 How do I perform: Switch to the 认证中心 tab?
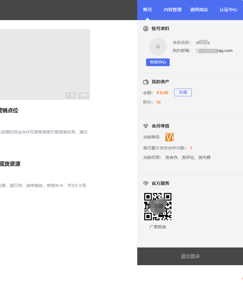pos(228,10)
